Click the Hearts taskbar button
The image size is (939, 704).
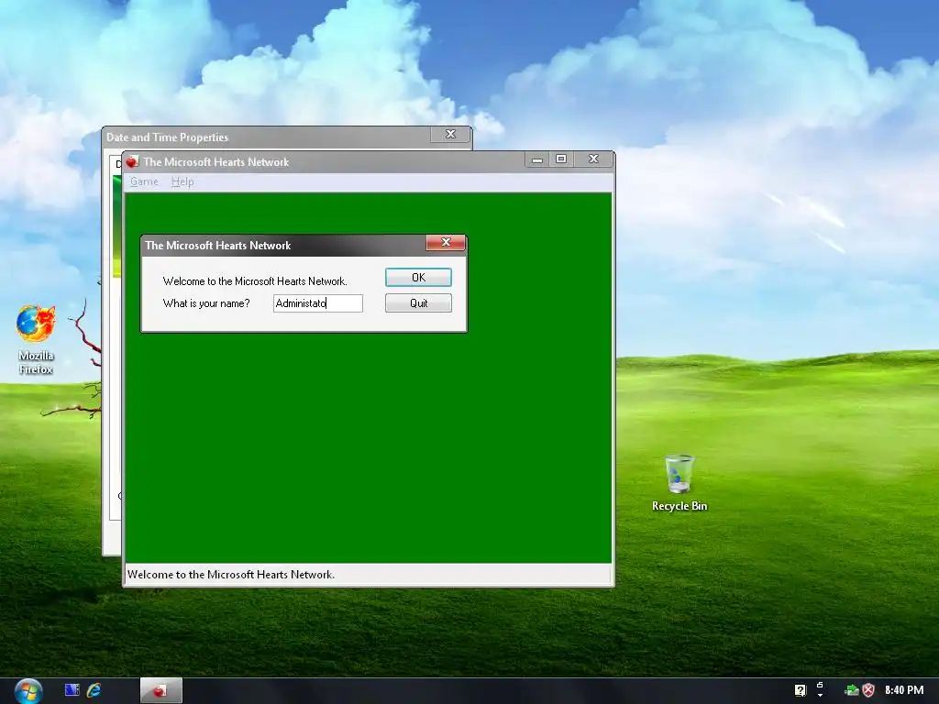coord(161,691)
